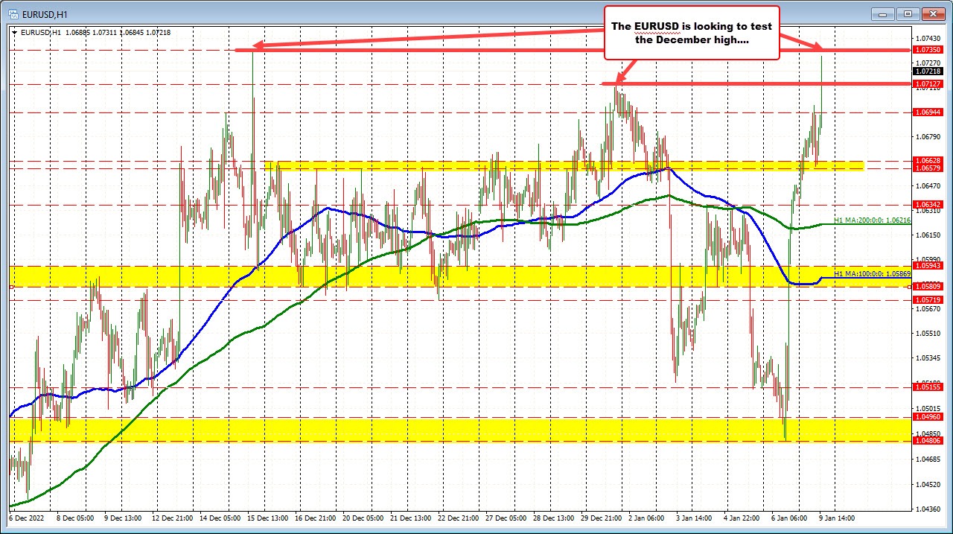Click the 1.05155 red axis label

928,387
